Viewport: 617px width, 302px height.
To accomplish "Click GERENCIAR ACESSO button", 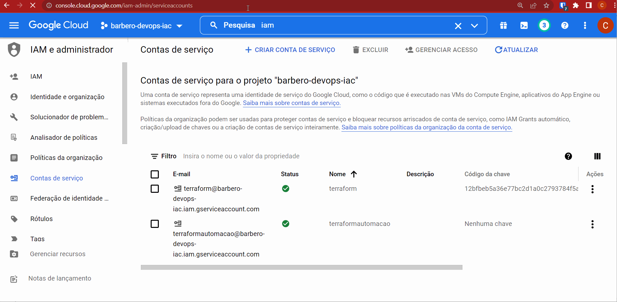I will 441,50.
